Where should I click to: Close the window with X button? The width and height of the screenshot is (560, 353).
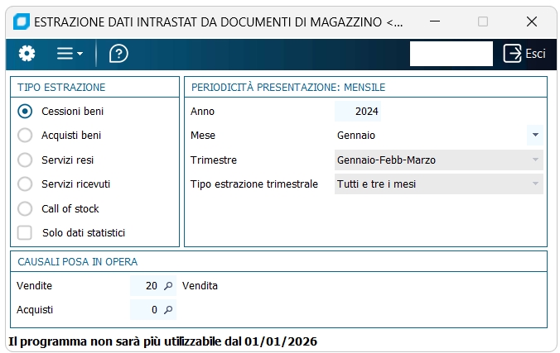(x=532, y=21)
